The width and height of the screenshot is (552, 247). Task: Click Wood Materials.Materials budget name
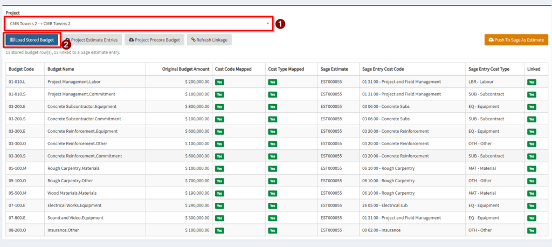pos(72,193)
